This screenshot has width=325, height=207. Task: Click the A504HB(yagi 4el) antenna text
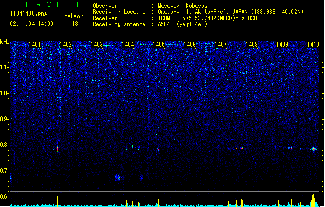(182, 24)
